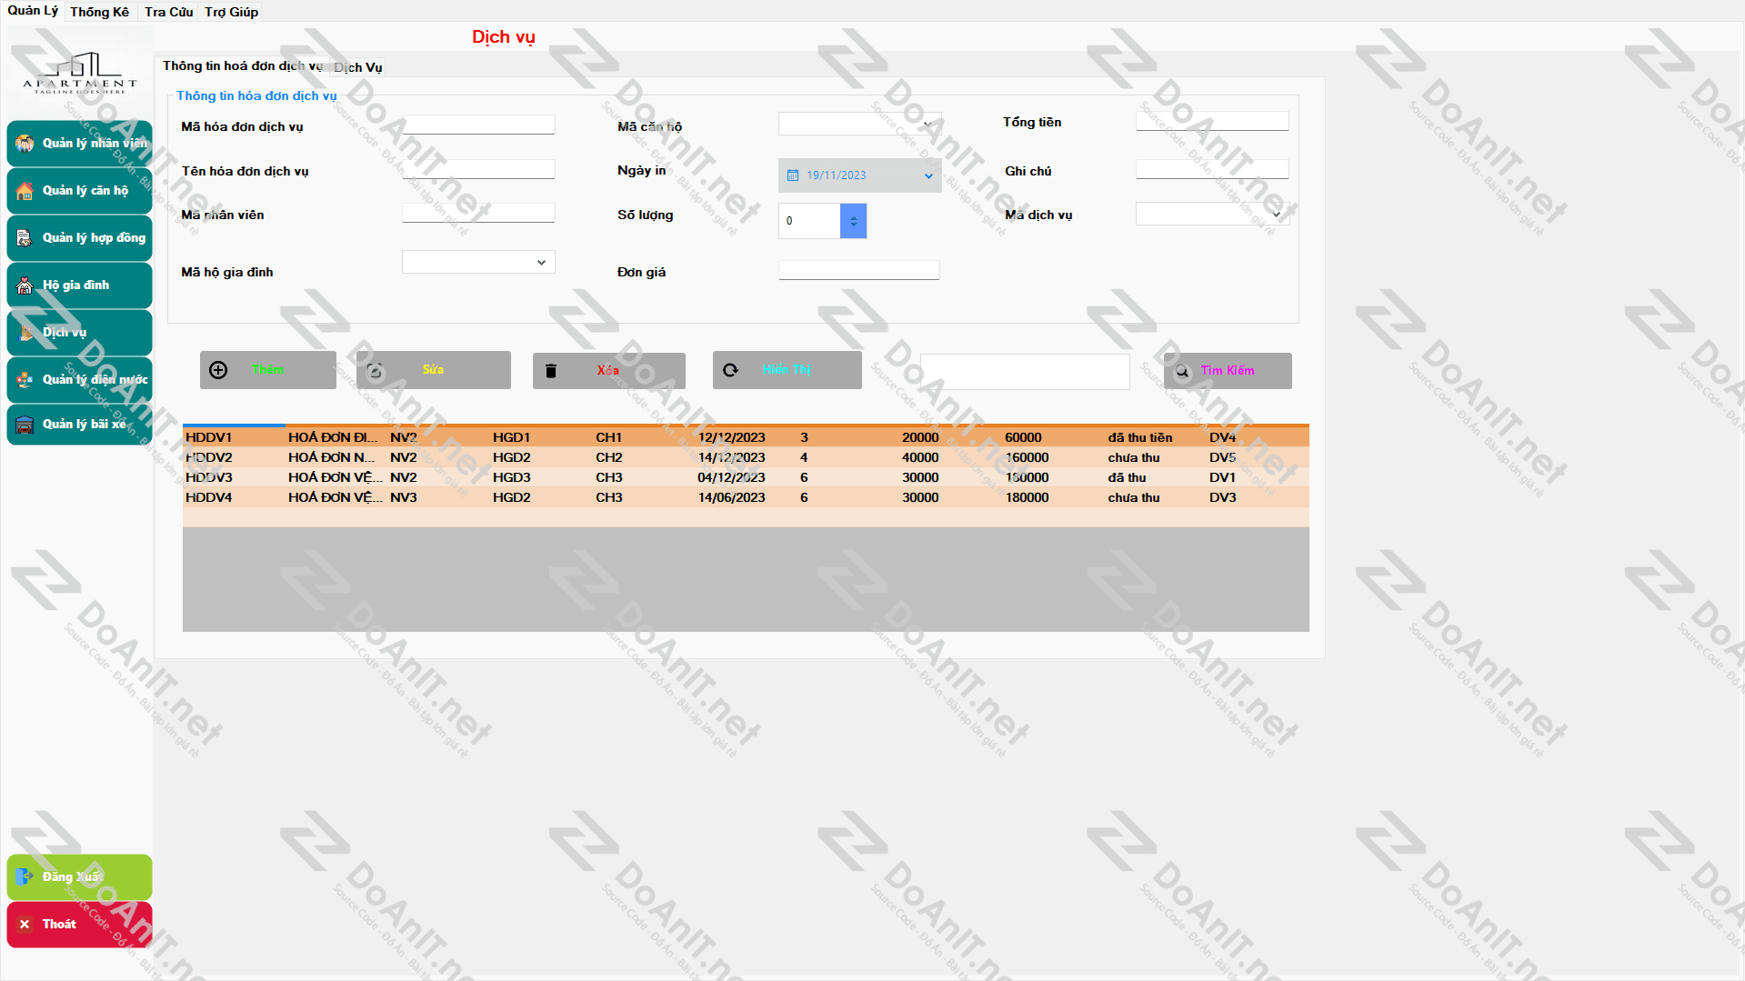
Task: Click the house icon for Quản lý căn hộ
Action: pos(25,191)
